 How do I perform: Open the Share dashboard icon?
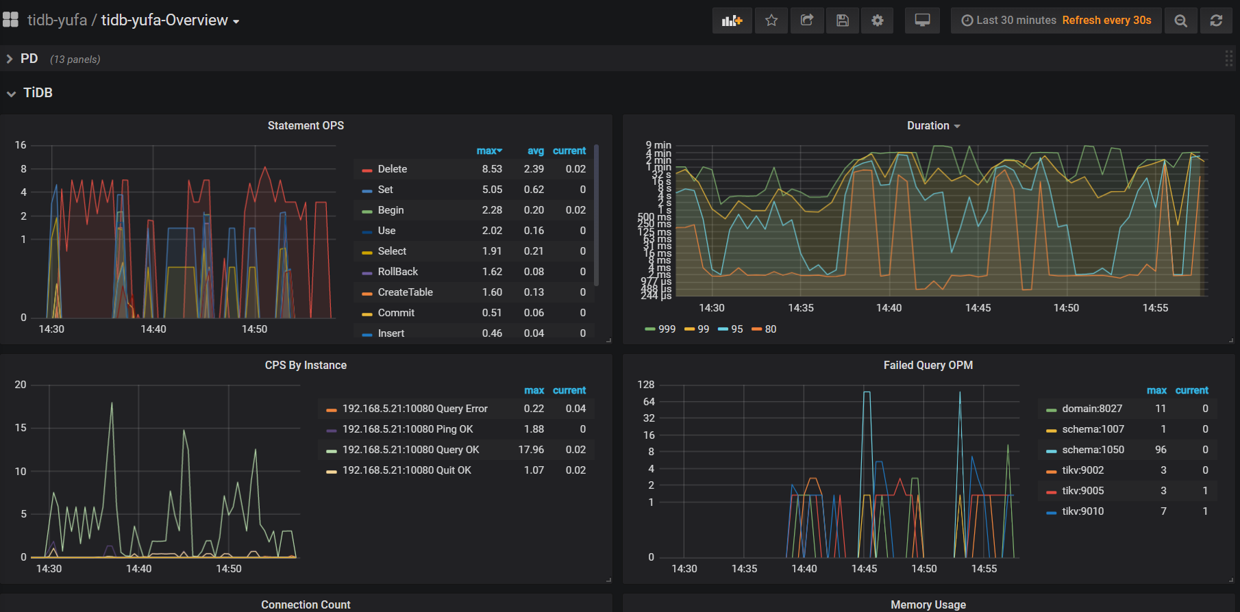(x=807, y=21)
